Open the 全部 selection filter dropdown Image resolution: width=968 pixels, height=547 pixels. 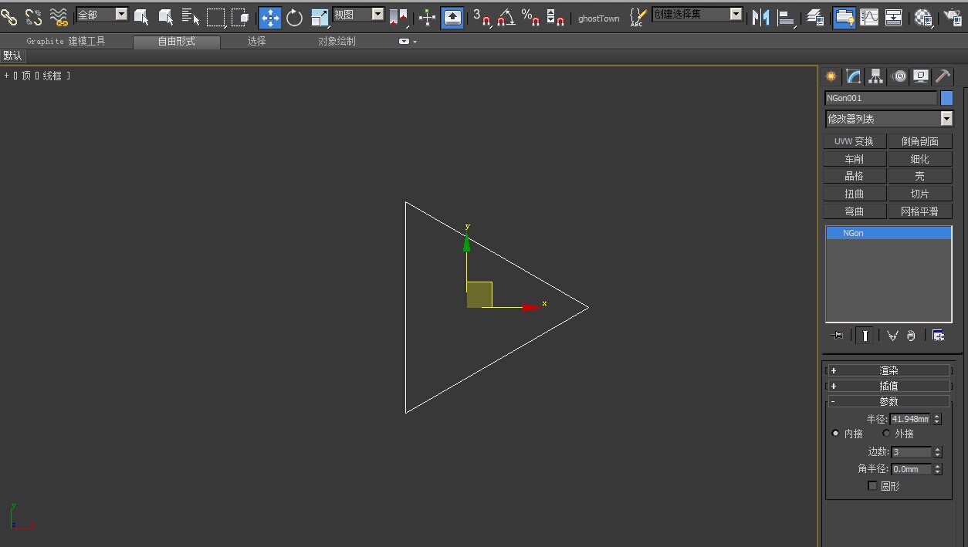(x=102, y=14)
